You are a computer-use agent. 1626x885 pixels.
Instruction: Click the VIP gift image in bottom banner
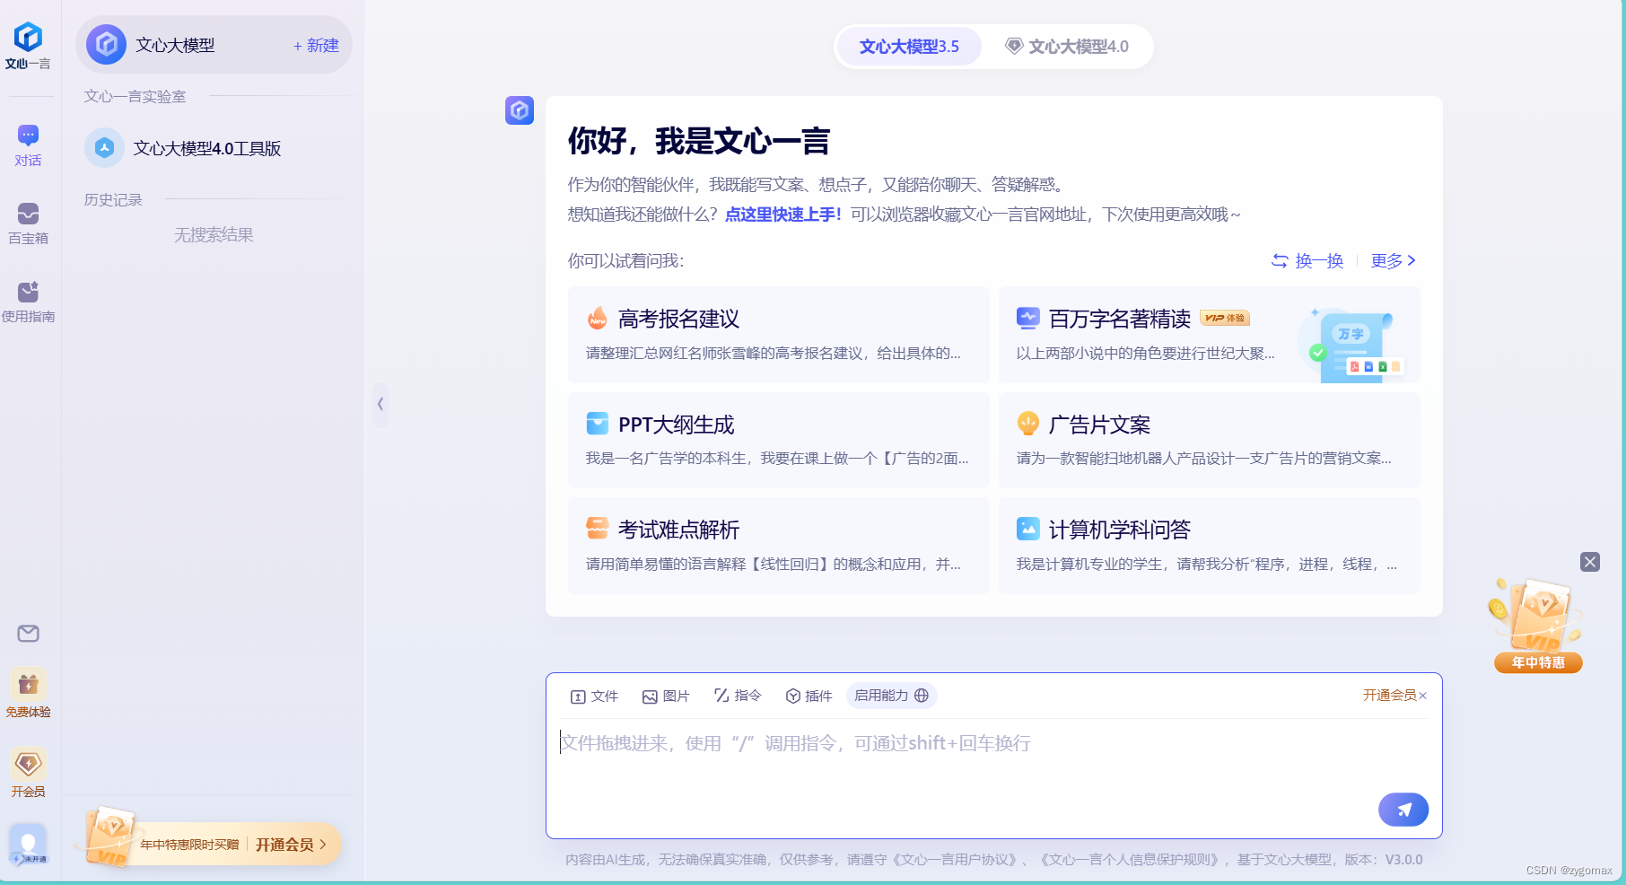point(109,837)
